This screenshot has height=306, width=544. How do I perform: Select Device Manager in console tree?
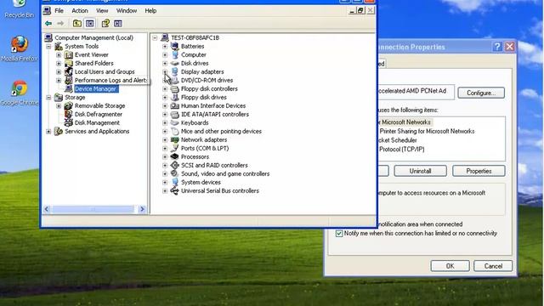click(x=95, y=88)
